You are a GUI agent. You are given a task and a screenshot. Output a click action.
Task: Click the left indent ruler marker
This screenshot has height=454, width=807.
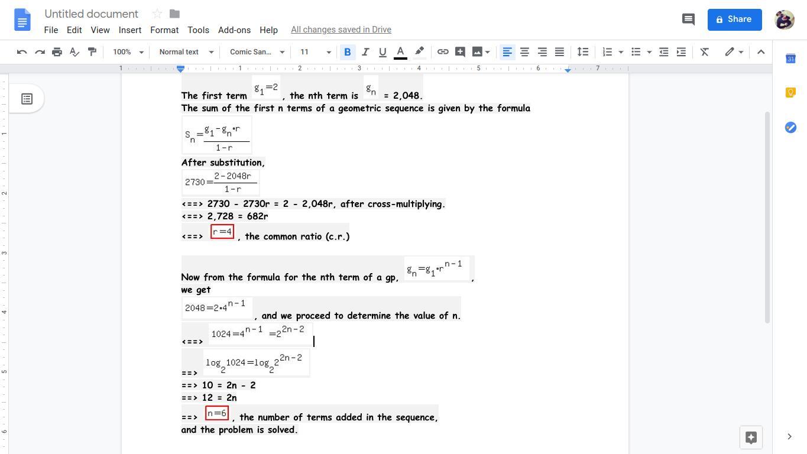point(181,70)
